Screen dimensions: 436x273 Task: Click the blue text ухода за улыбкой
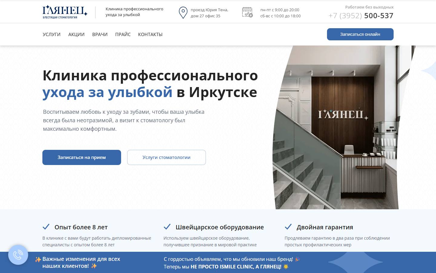tap(107, 92)
